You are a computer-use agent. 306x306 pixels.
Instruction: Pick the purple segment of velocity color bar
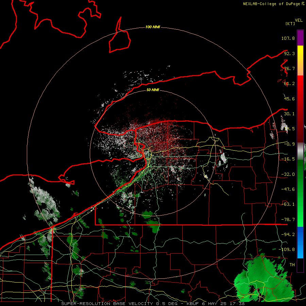click(x=300, y=38)
